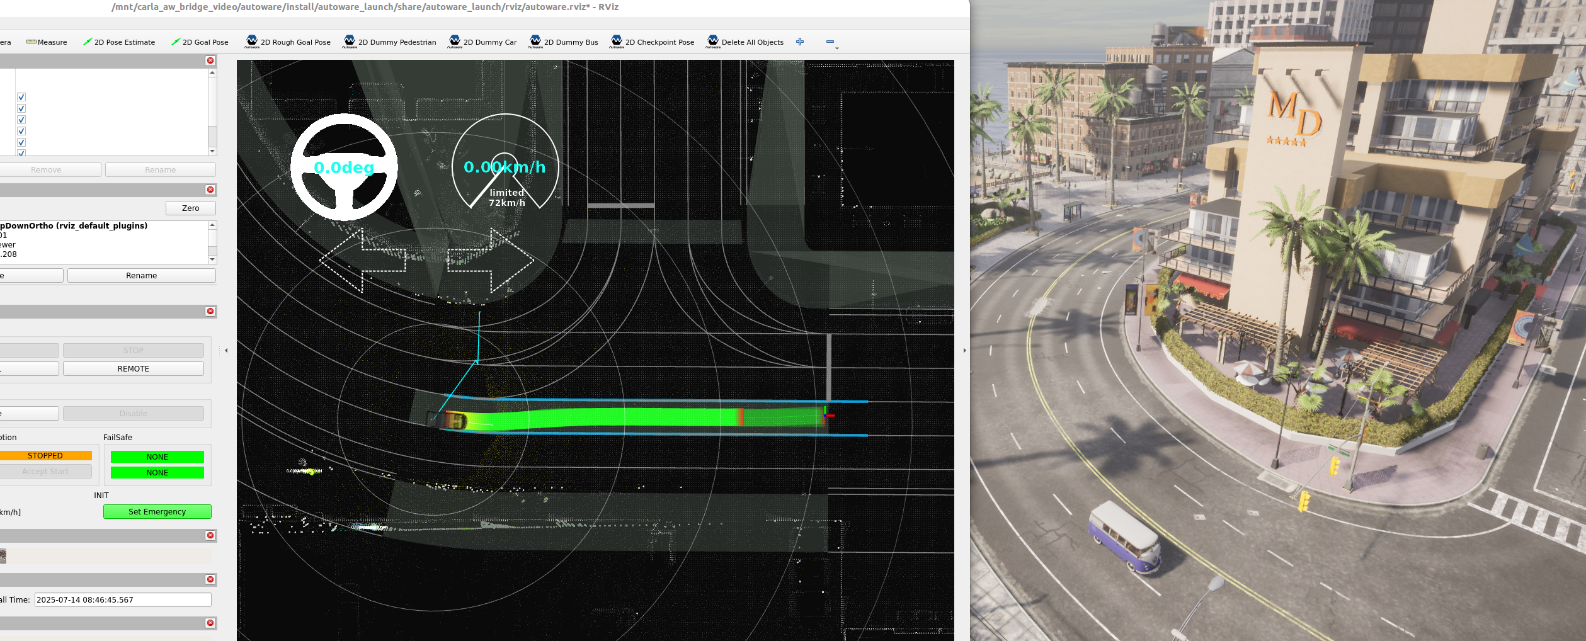
Task: Toggle the fourth checkbox in the displays list
Action: point(21,131)
